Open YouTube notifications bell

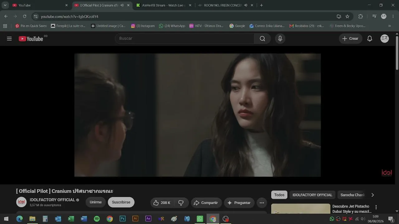coord(370,39)
